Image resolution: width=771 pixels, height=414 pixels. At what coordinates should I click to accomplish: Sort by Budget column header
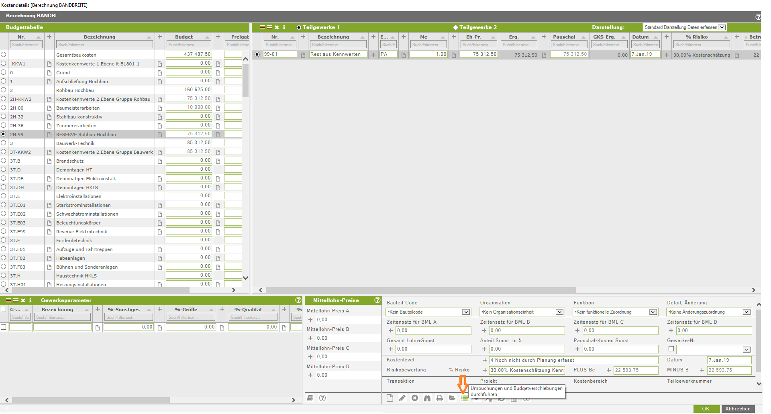[184, 37]
